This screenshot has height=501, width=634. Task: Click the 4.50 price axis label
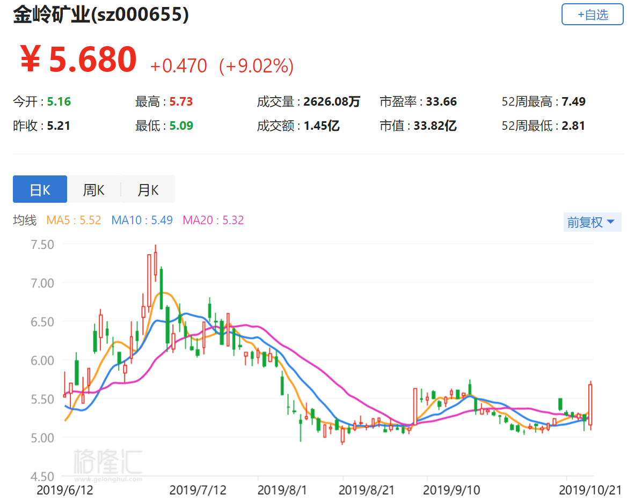tap(42, 476)
